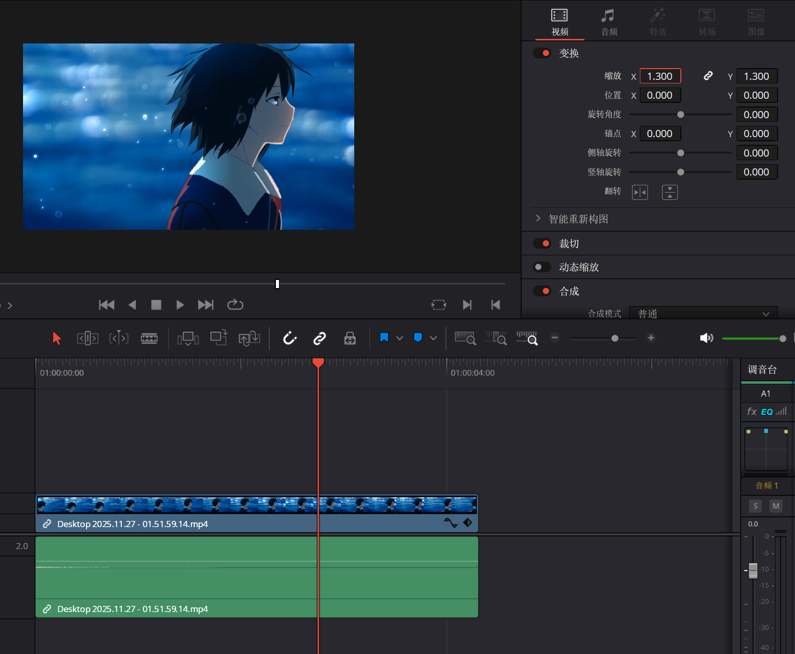Viewport: 795px width, 654px height.
Task: Solo track A1 with S button
Action: click(756, 506)
